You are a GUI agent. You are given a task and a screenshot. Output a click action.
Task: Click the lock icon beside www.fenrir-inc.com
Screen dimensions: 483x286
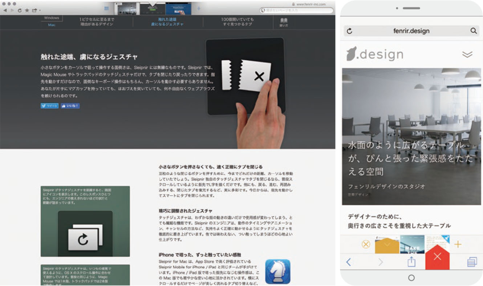pos(293,4)
